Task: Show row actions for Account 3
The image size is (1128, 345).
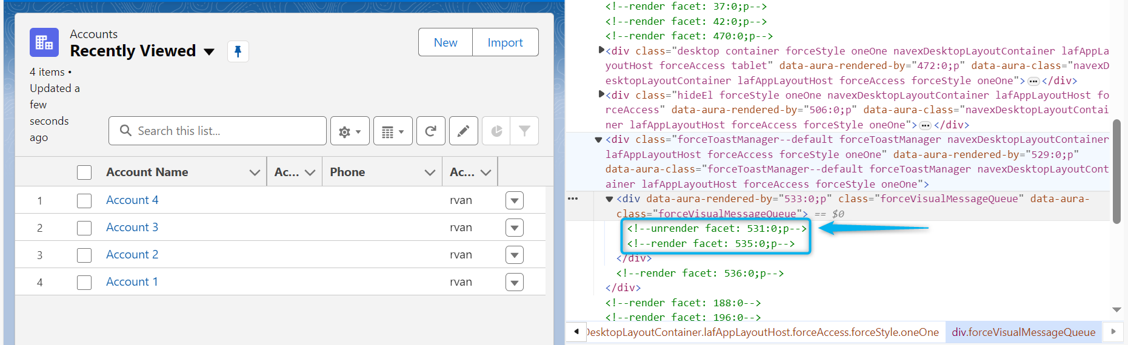Action: (514, 228)
